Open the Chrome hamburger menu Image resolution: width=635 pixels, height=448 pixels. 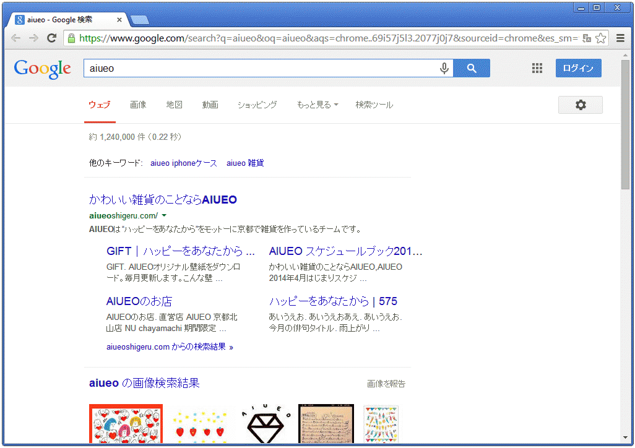point(620,38)
